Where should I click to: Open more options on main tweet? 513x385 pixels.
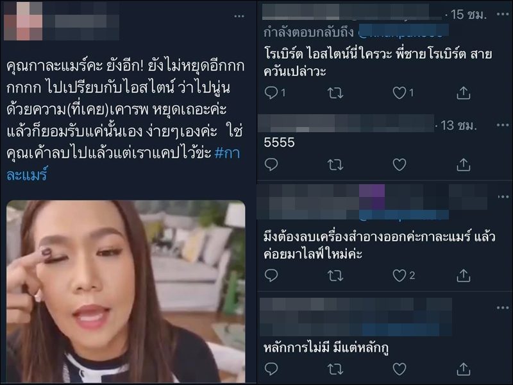pos(239,16)
